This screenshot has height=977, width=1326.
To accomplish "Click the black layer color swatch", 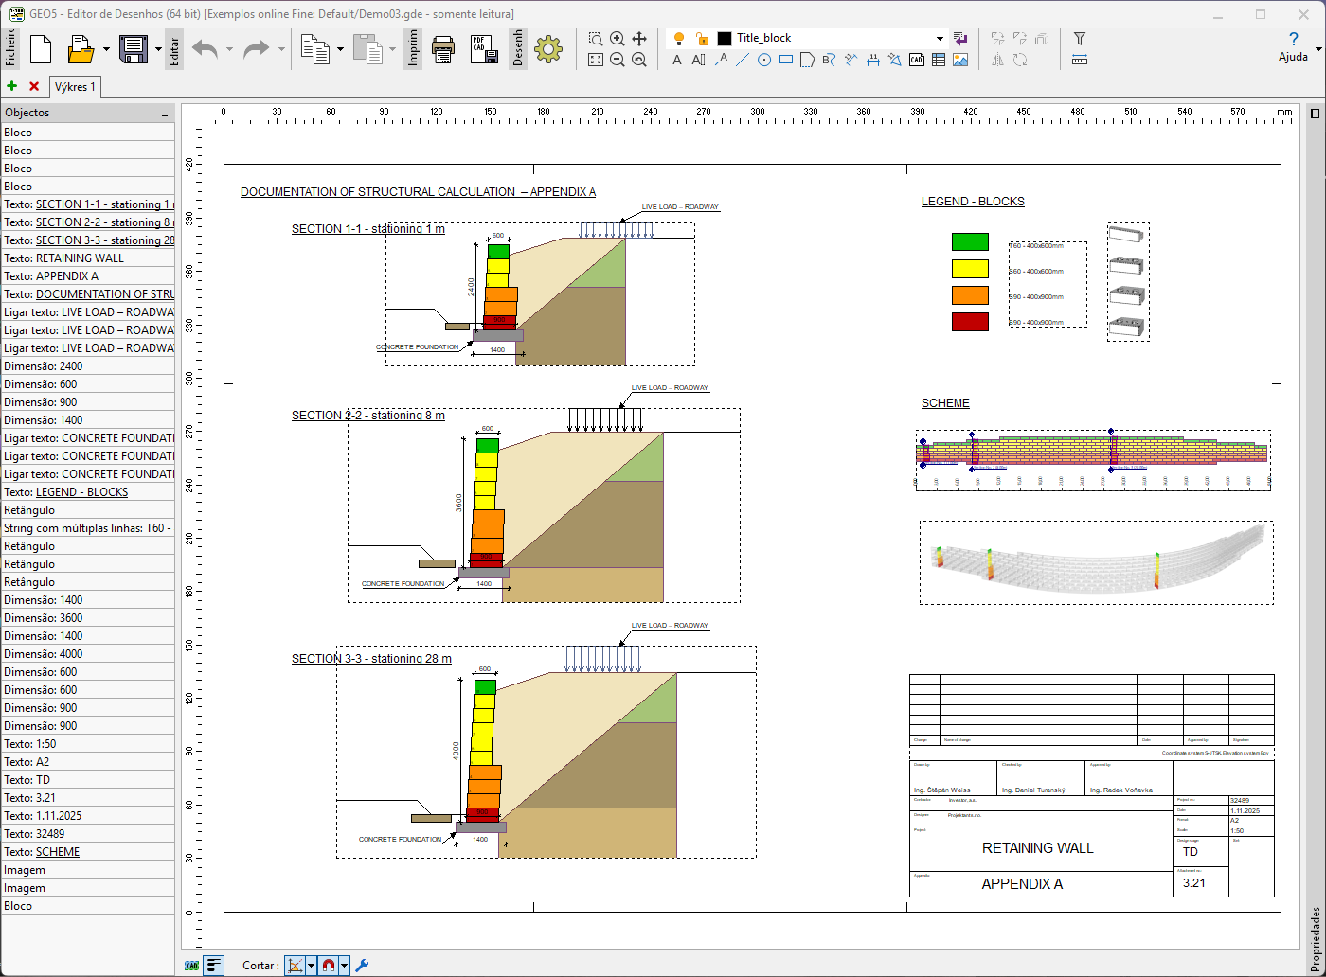I will click(x=725, y=39).
